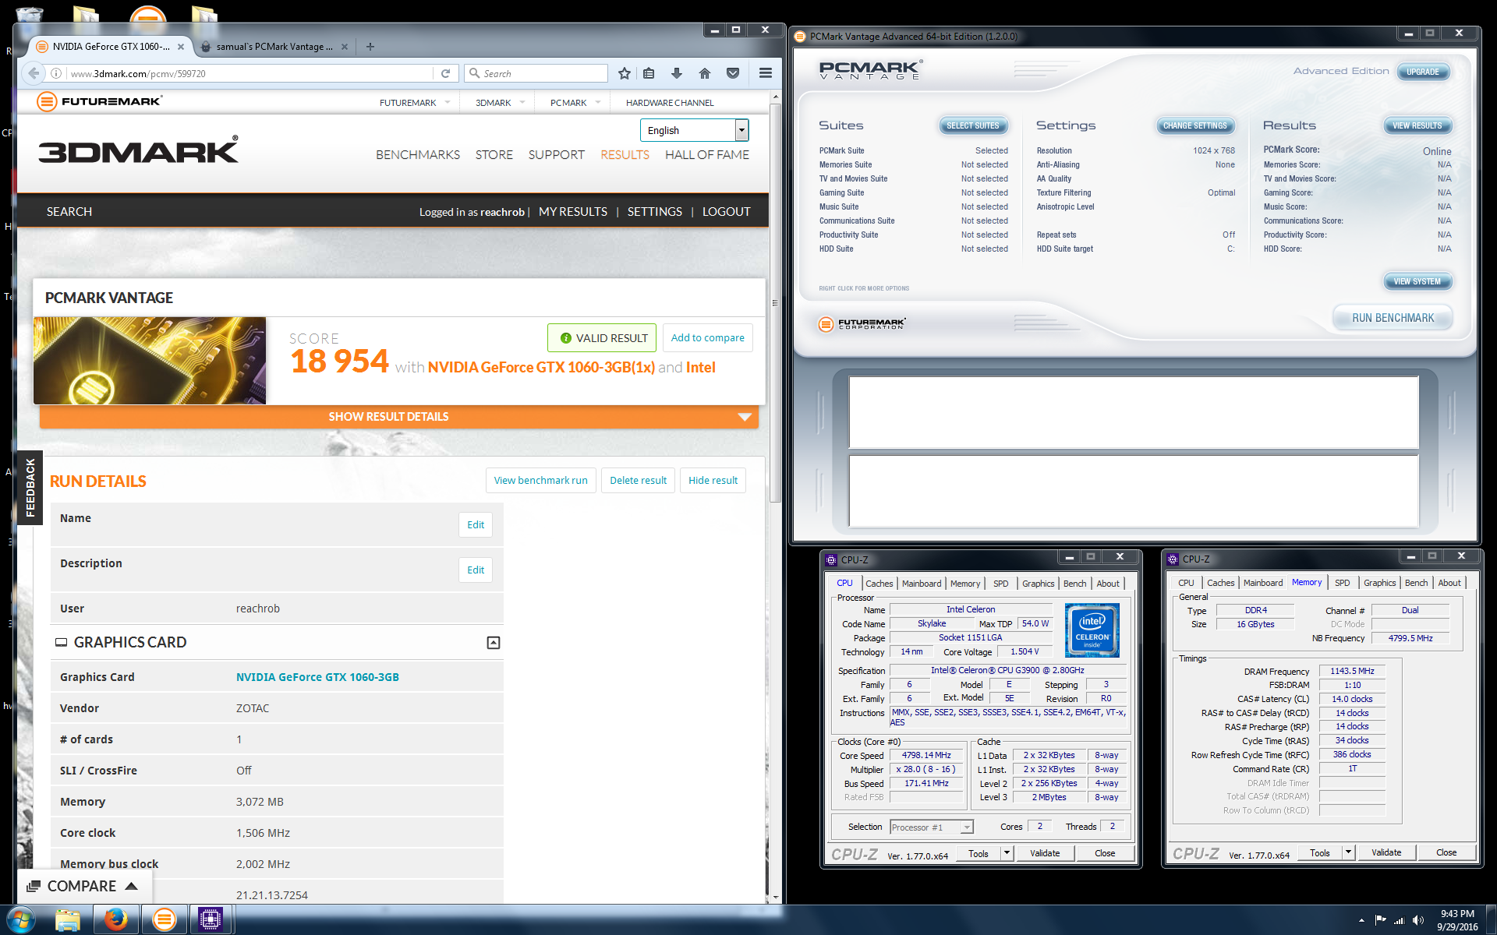Switch to Graphics tab in right CPU-Z
This screenshot has height=935, width=1497.
(1379, 583)
